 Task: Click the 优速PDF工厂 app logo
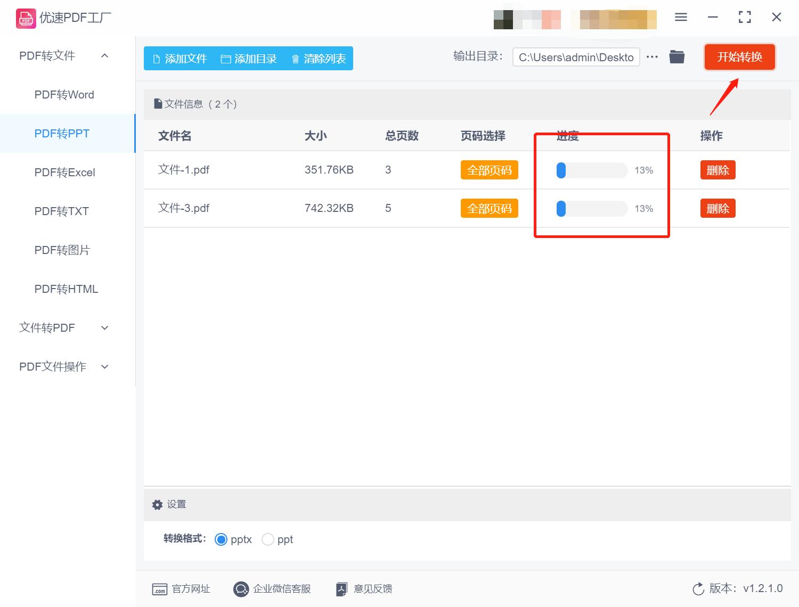click(25, 18)
